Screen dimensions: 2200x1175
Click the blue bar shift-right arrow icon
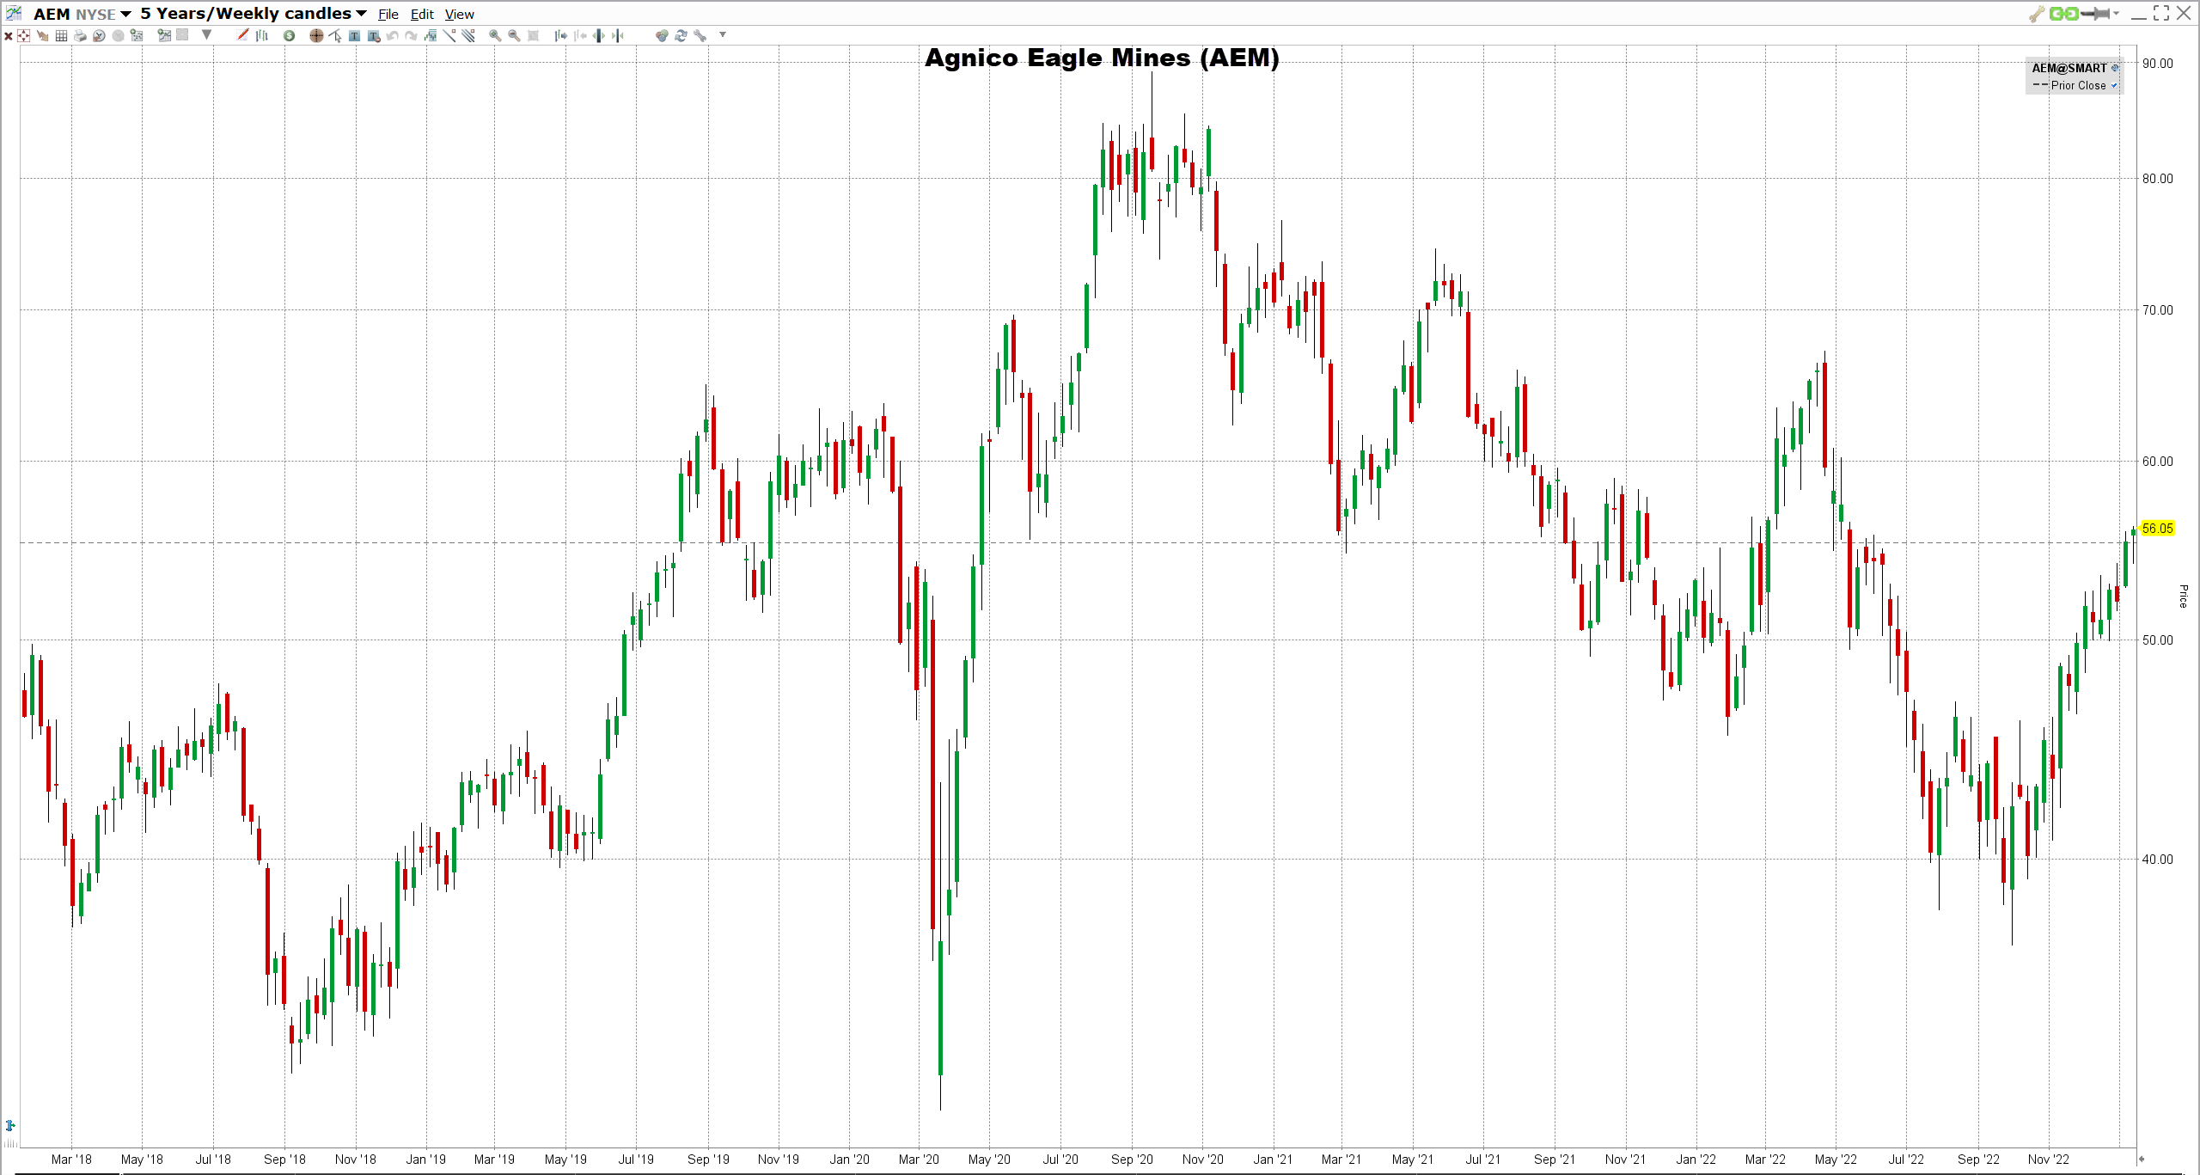pos(560,35)
